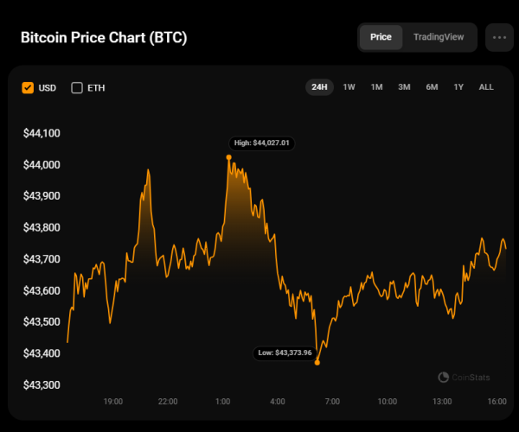This screenshot has width=519, height=432.
Task: Switch to the TradingView tab
Action: coord(439,37)
